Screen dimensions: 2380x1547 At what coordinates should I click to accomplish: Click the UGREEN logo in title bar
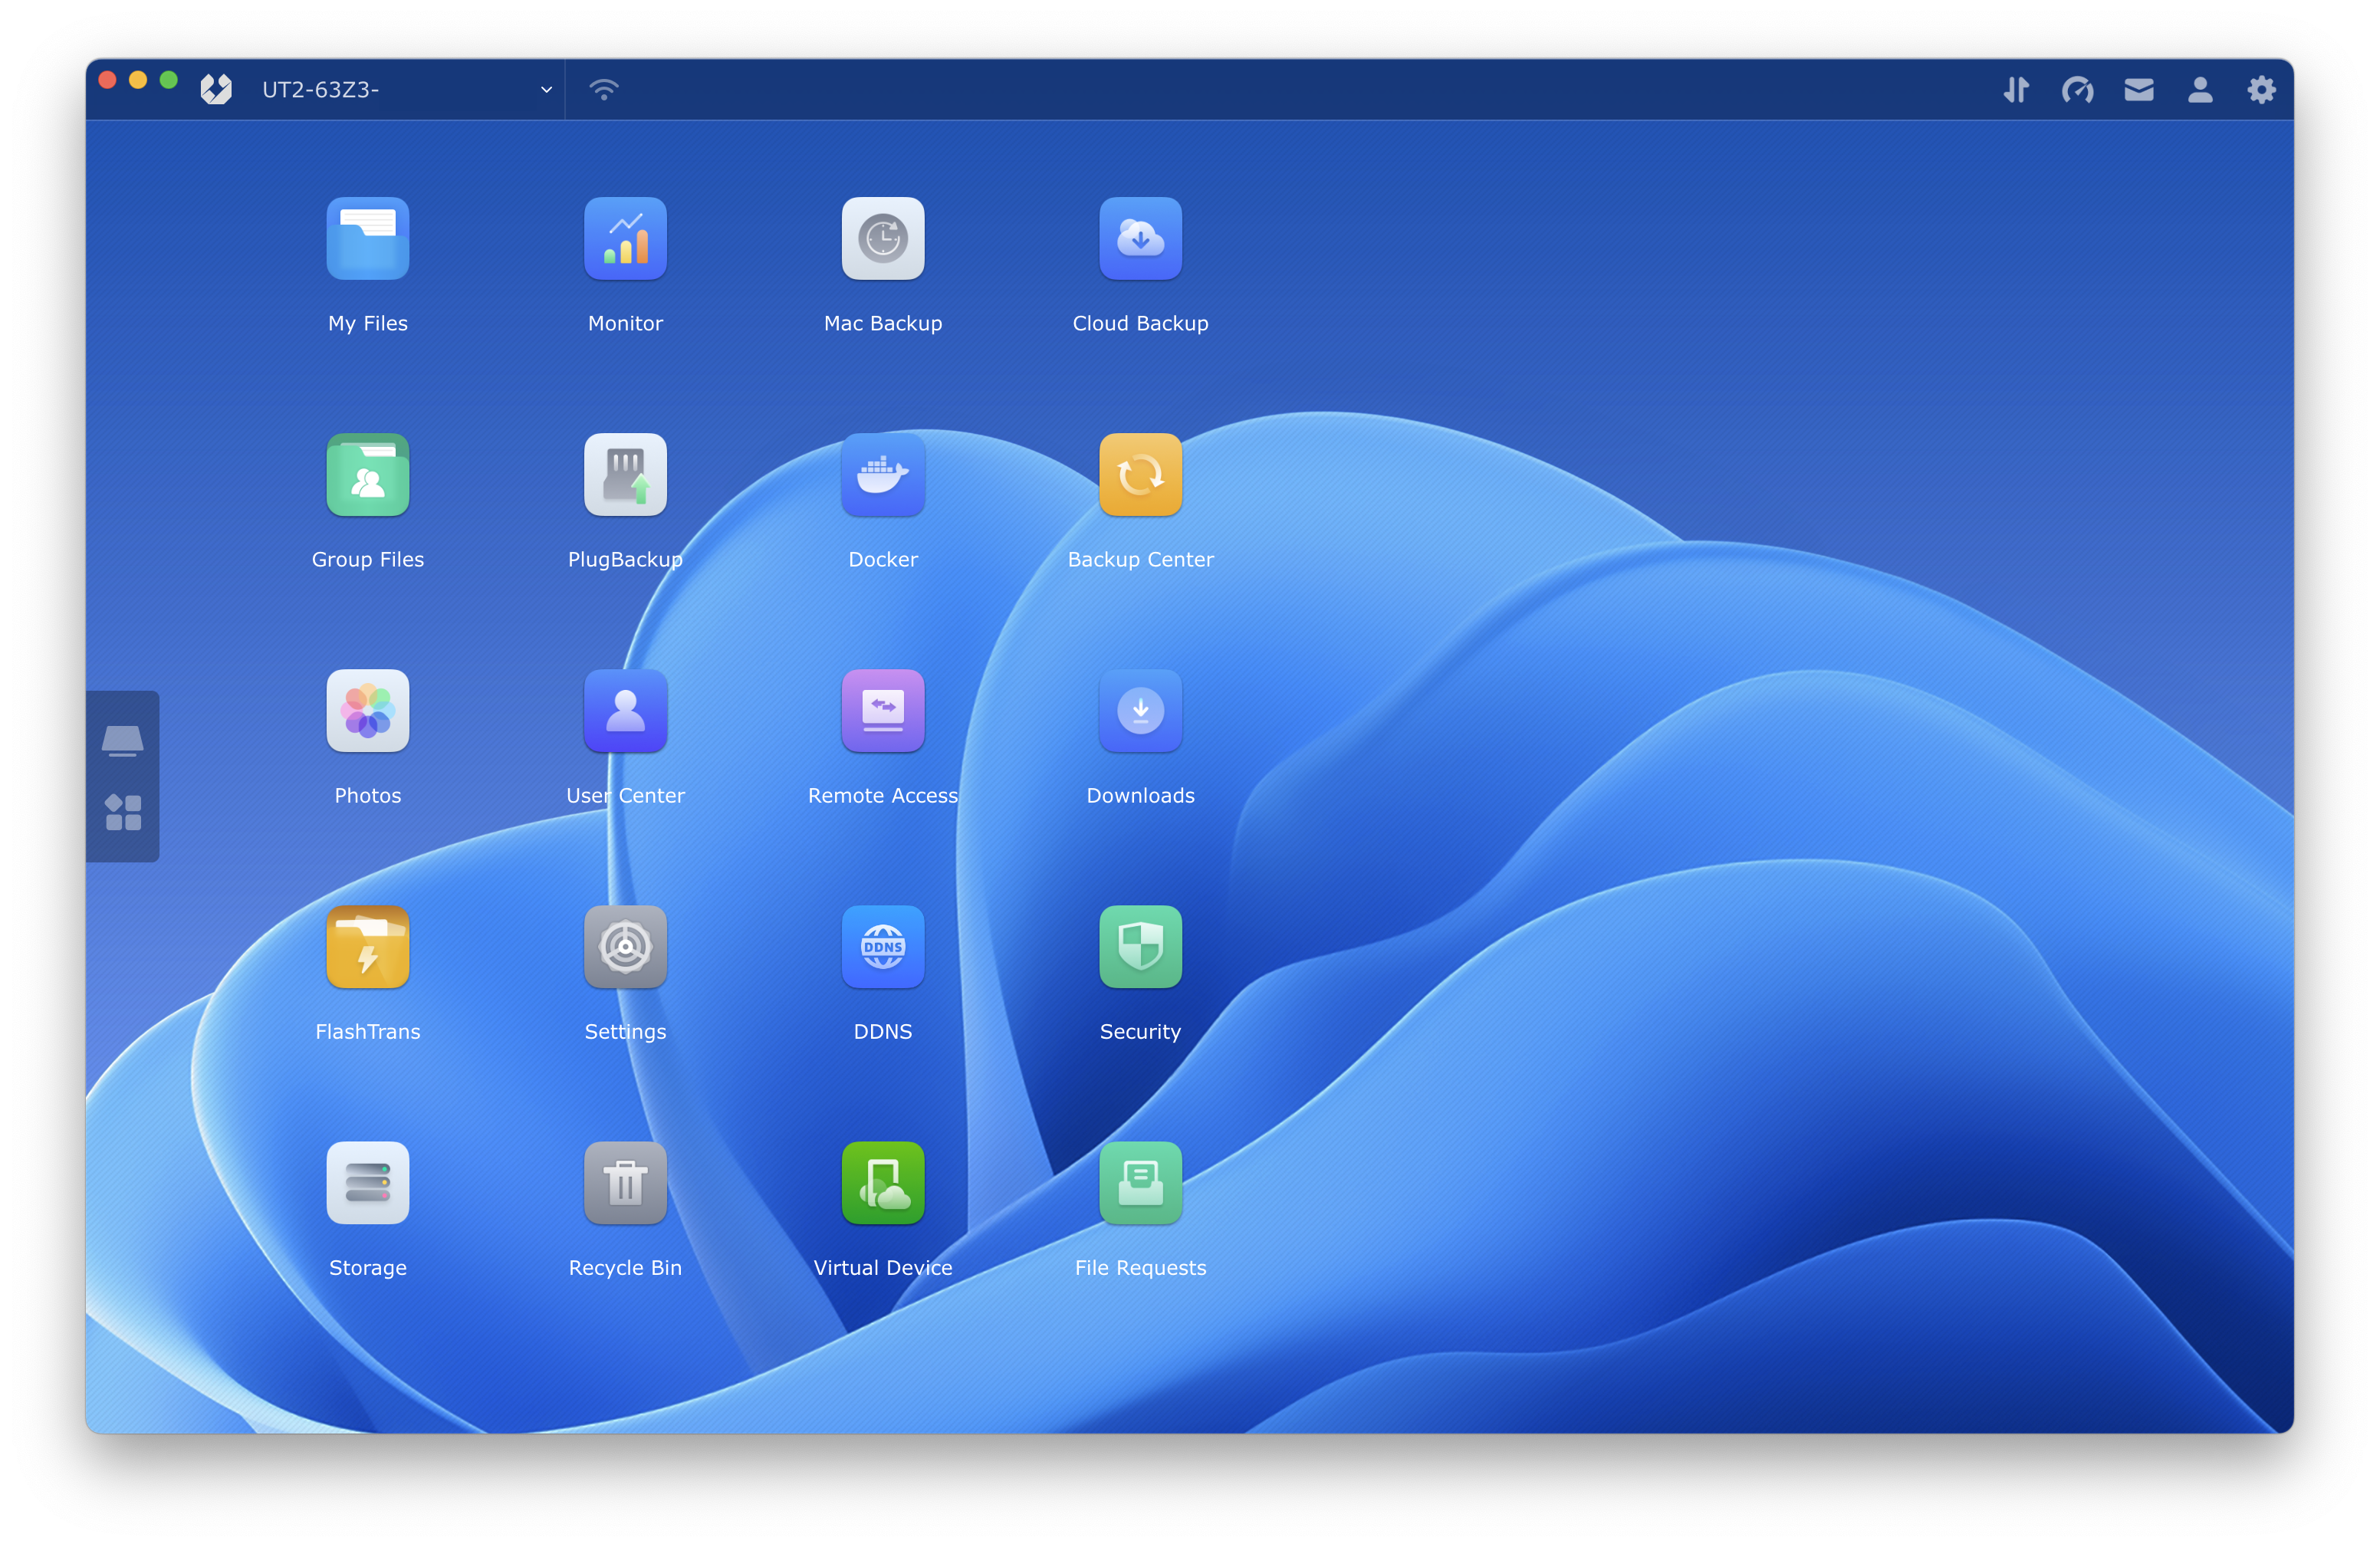tap(216, 89)
